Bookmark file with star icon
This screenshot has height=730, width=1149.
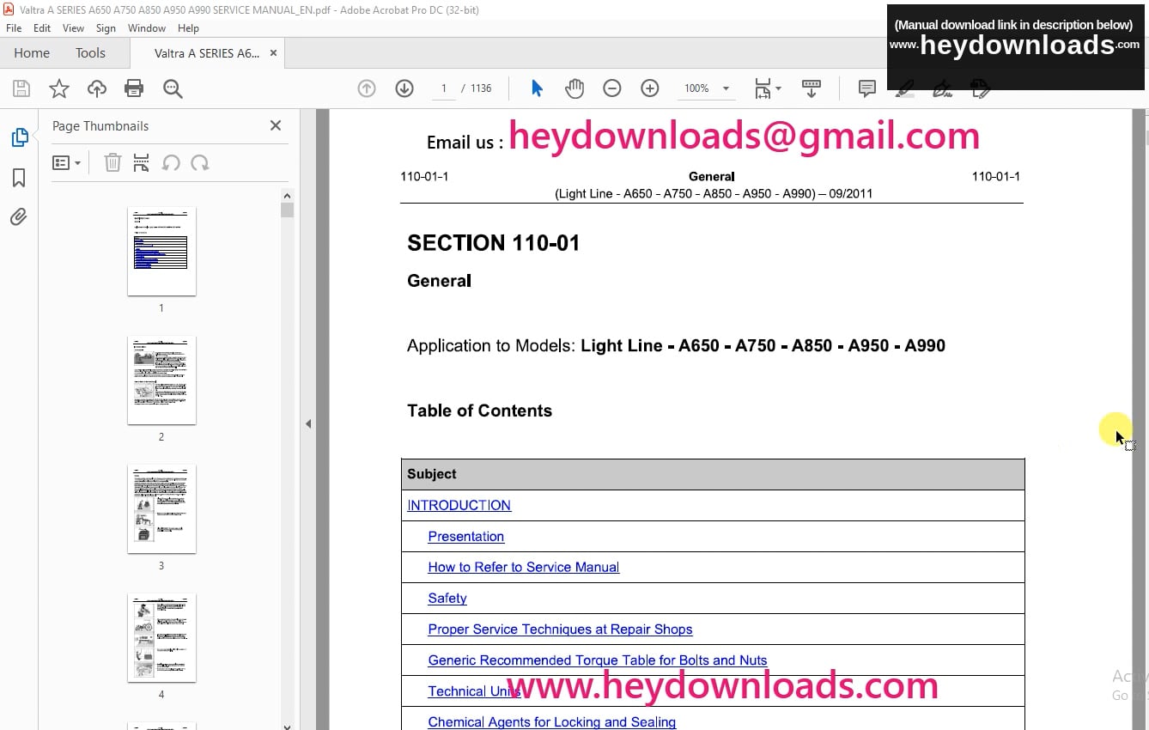(58, 88)
